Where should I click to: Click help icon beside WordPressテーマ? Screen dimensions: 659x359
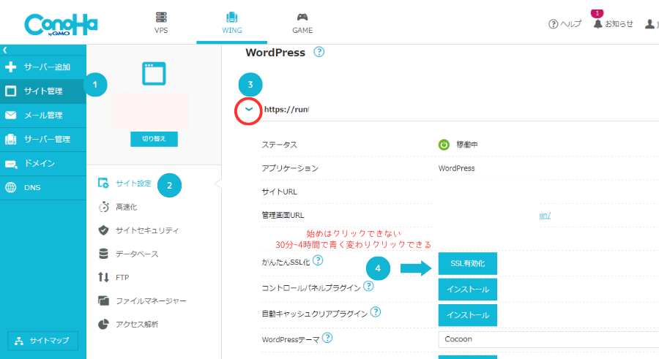(327, 338)
